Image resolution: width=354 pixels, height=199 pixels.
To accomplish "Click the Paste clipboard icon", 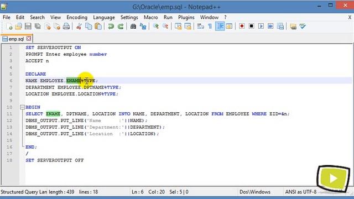I will pos(98,27).
